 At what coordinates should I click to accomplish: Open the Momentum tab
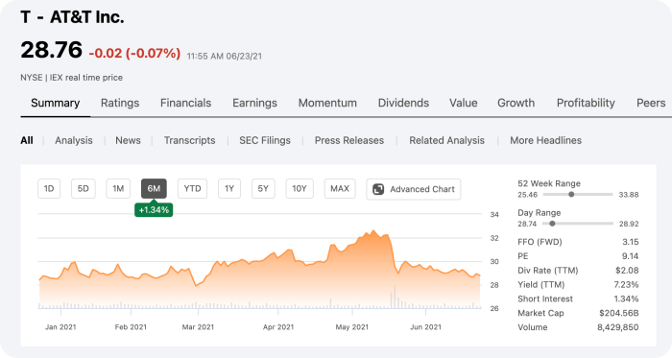click(328, 104)
